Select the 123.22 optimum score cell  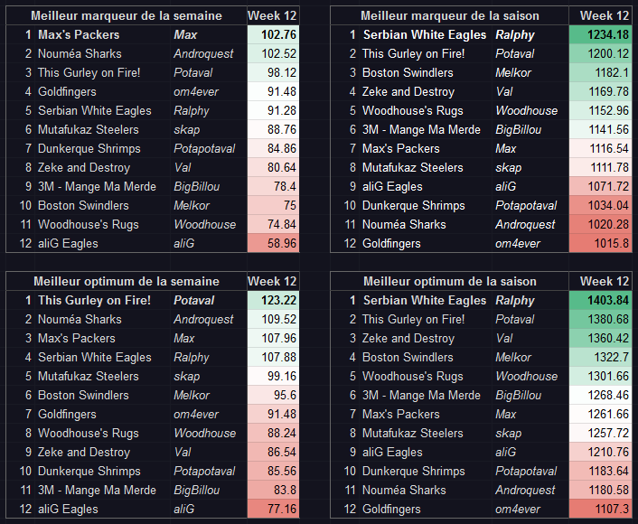click(x=273, y=301)
